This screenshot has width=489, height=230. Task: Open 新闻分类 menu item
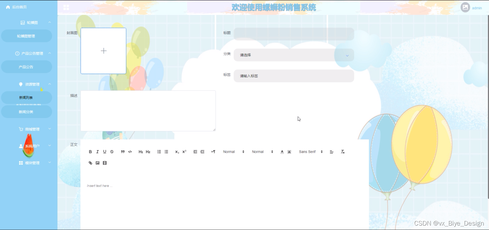click(27, 112)
